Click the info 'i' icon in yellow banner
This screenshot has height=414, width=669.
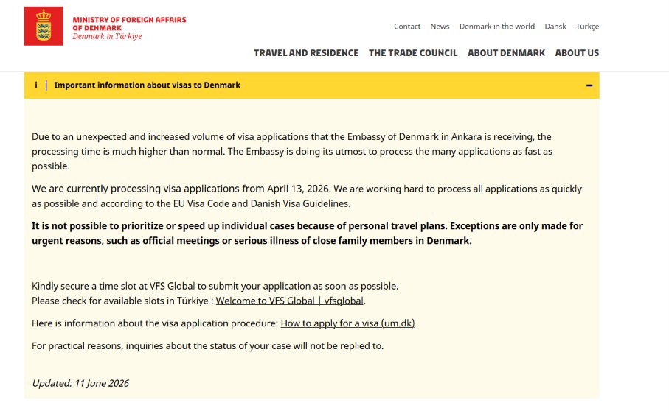click(x=36, y=85)
